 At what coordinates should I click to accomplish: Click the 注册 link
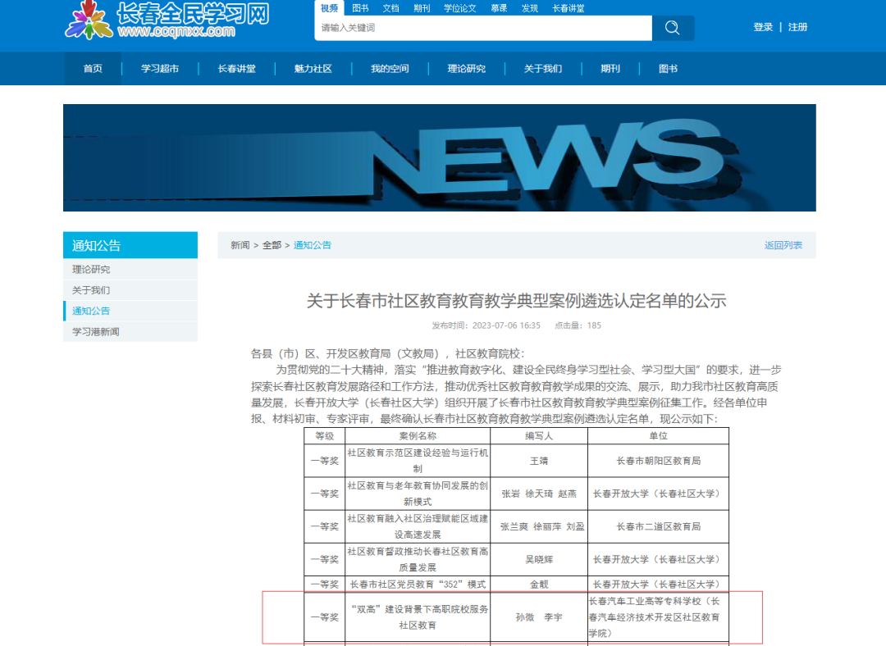tap(797, 26)
